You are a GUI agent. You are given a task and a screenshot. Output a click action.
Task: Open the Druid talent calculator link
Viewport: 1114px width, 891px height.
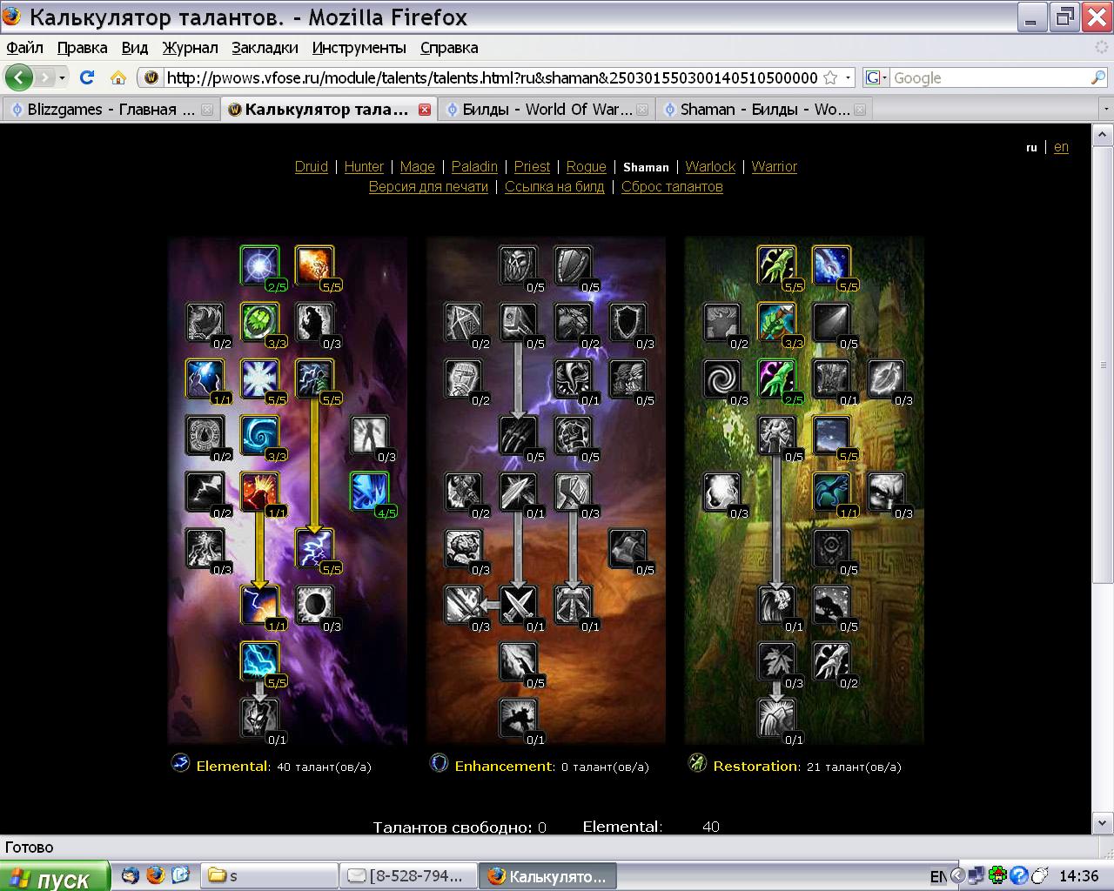pos(312,166)
